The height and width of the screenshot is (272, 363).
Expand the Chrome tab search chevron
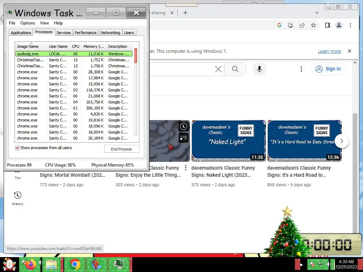317,13
